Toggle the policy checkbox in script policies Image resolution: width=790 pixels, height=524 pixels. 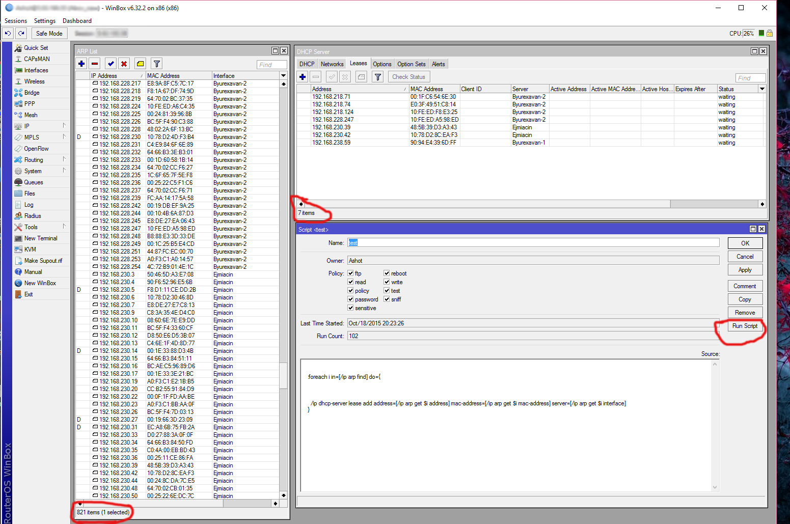coord(350,290)
